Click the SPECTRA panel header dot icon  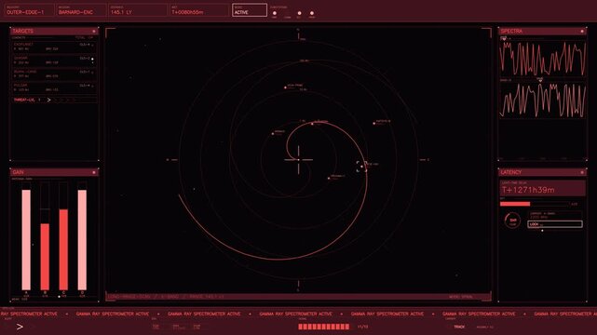coord(582,32)
